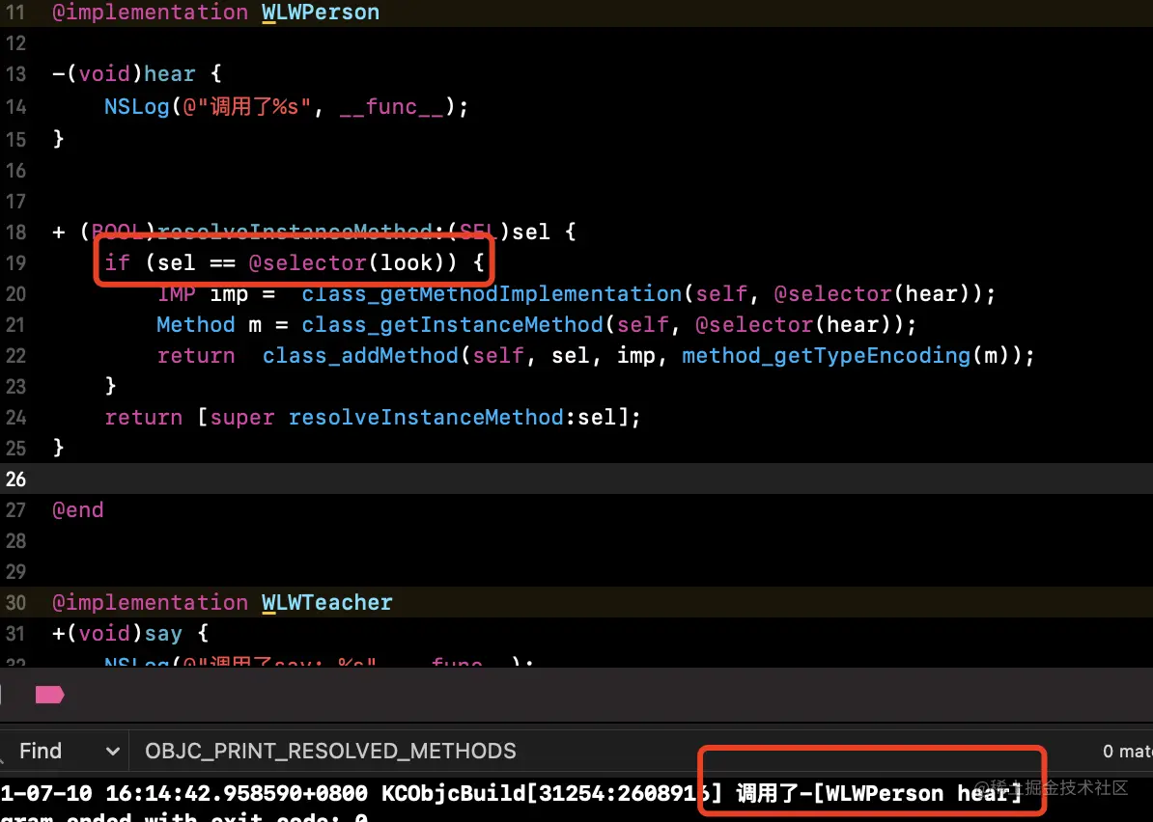
Task: Click resolveInstanceMethod:sel on line 24
Action: [452, 417]
